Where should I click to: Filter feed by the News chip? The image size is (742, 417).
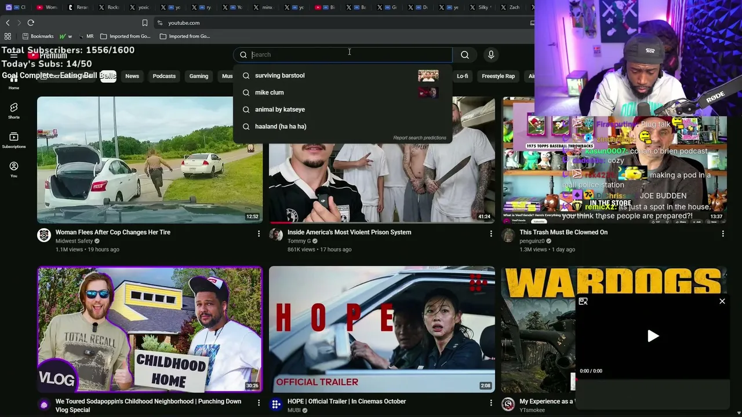coord(132,76)
